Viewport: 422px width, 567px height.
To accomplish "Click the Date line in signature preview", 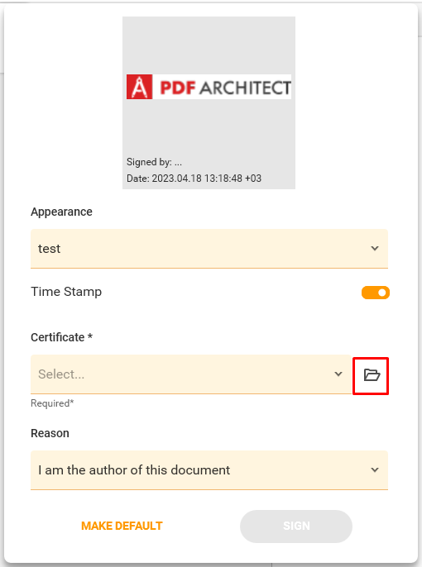I will 194,179.
